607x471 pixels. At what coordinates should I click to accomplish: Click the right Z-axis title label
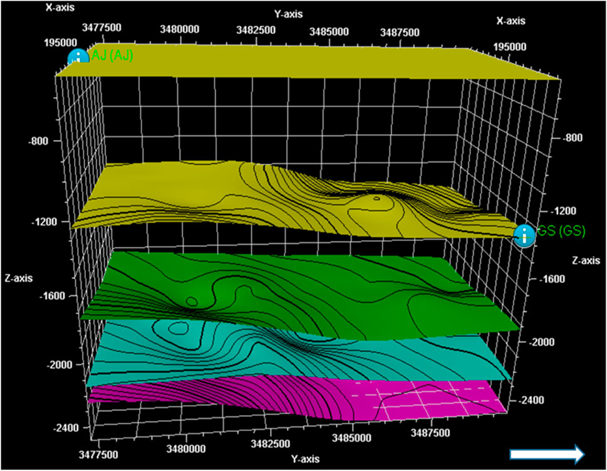pyautogui.click(x=586, y=260)
